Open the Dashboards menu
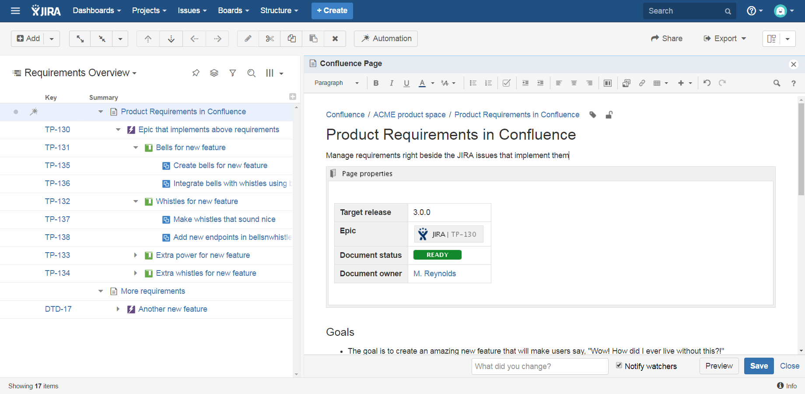805x394 pixels. [x=97, y=11]
